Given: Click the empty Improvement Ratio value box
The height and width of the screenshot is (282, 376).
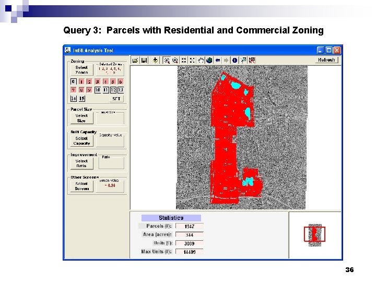Looking at the screenshot, I should pyautogui.click(x=112, y=163).
